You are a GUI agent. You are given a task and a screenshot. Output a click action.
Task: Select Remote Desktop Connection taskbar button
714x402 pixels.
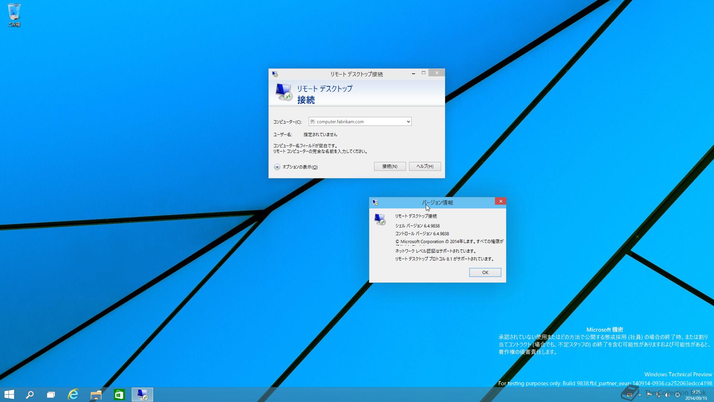point(142,395)
